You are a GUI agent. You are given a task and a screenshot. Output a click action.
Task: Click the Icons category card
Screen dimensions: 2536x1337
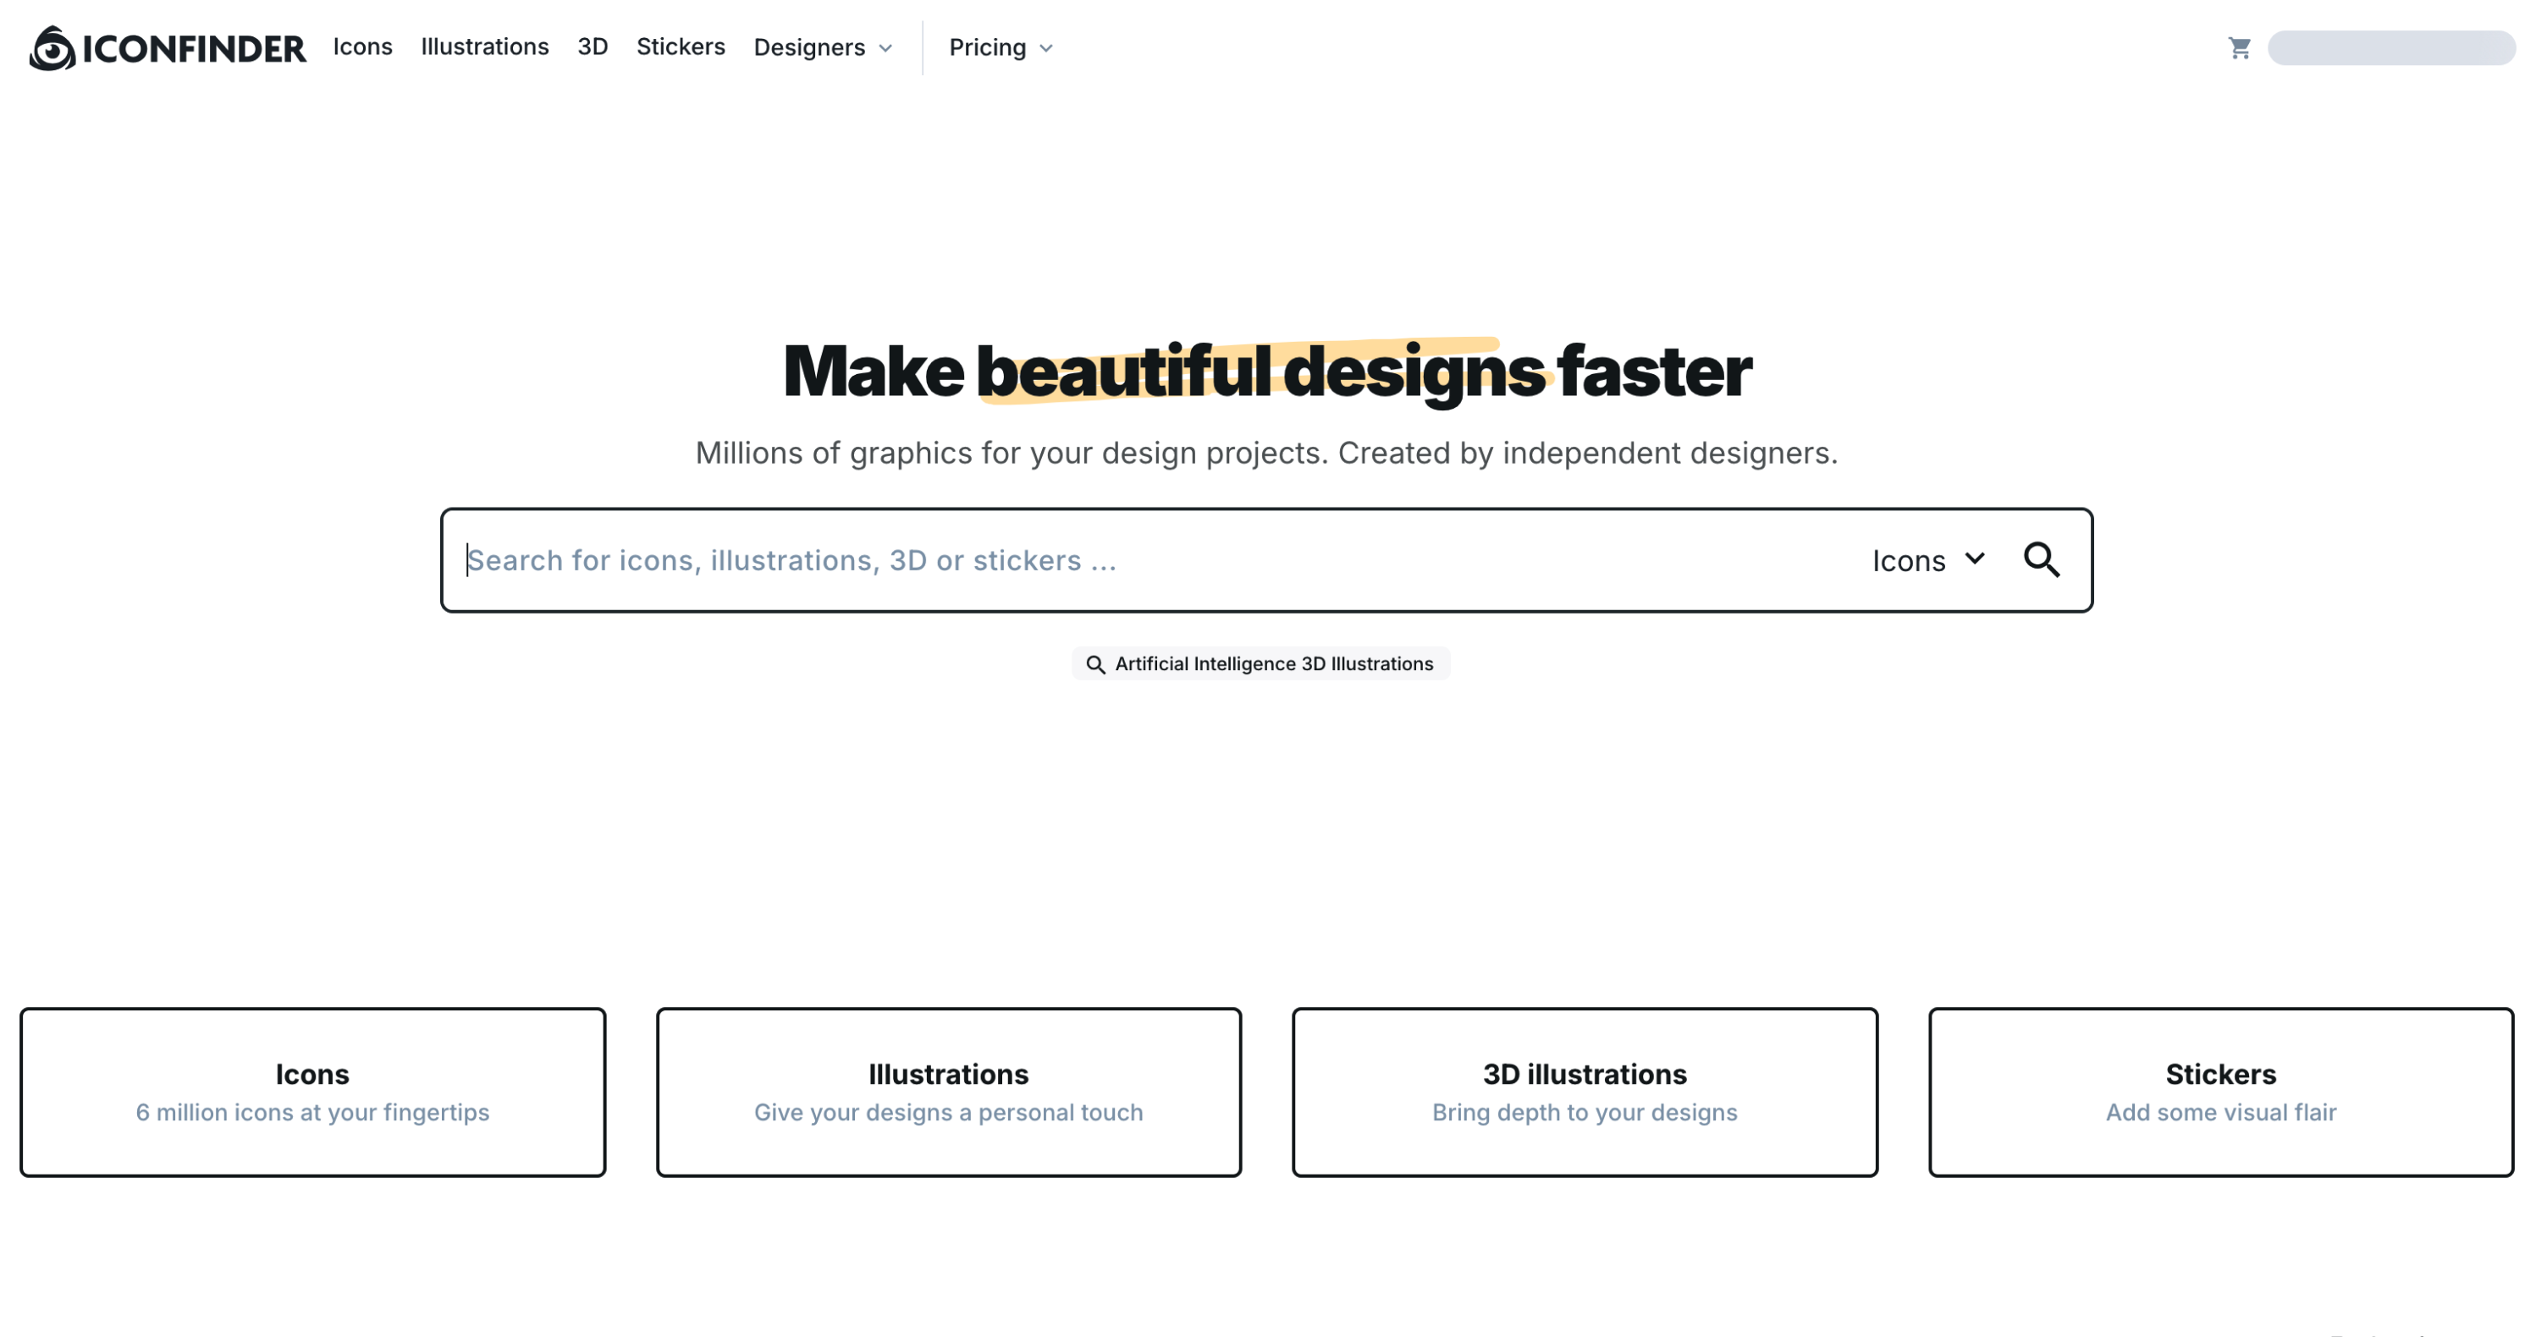pyautogui.click(x=312, y=1092)
